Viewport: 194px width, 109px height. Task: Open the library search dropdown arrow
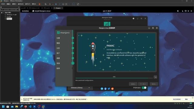point(19,10)
